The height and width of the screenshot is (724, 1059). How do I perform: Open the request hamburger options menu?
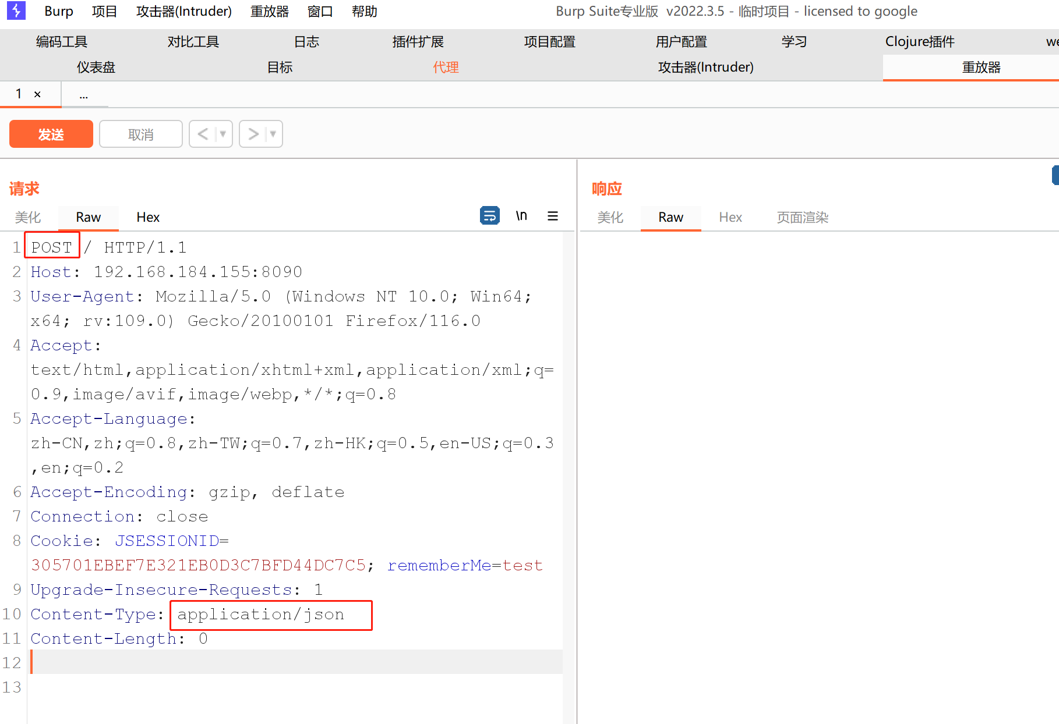click(553, 216)
